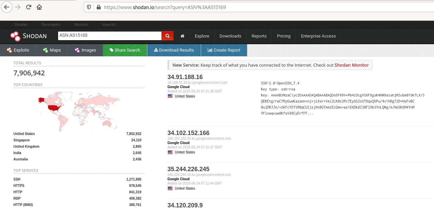Open the Pricing page from the navbar
Image resolution: width=434 pixels, height=208 pixels.
[x=284, y=36]
